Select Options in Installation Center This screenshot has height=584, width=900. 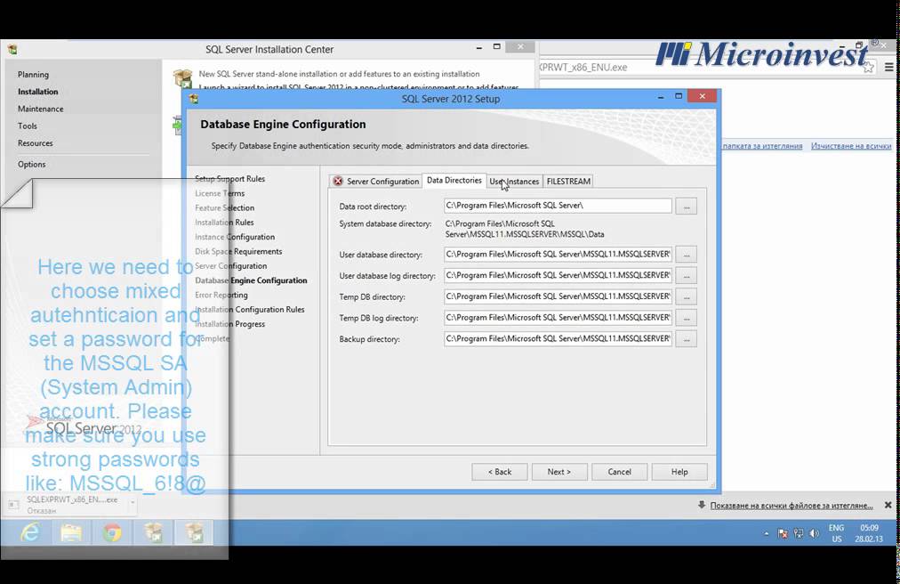pos(31,165)
